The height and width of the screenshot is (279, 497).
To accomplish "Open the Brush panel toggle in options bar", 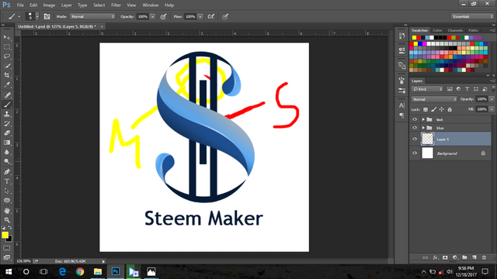I will [x=47, y=16].
